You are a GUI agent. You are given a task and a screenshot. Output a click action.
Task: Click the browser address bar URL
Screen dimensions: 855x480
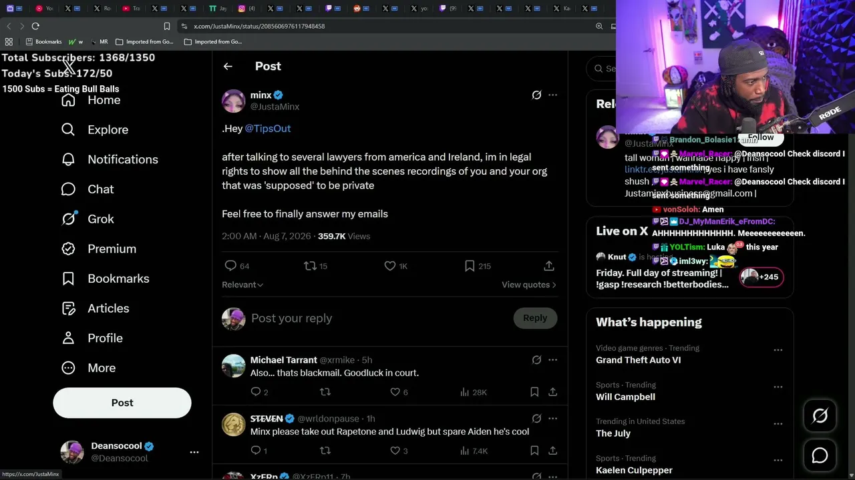(259, 26)
